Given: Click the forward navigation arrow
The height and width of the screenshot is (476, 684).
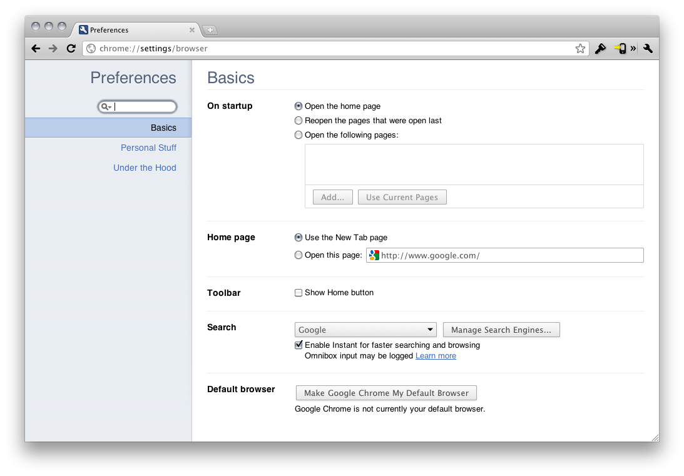Looking at the screenshot, I should [53, 48].
